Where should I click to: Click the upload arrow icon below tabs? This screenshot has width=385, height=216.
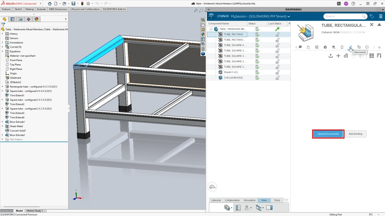(331, 56)
